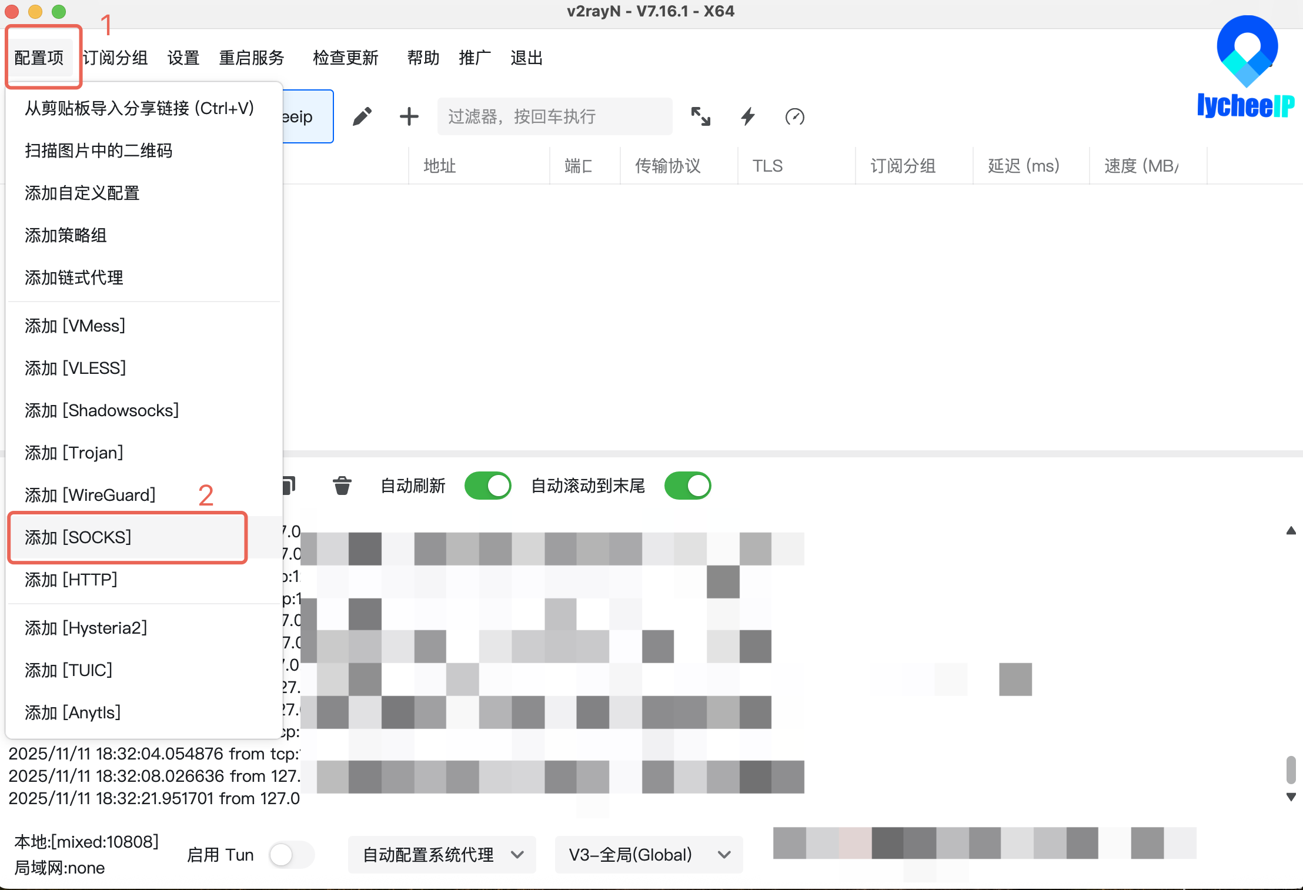Viewport: 1303px width, 890px height.
Task: Open the 自动配置系统代理 dropdown
Action: [x=442, y=854]
